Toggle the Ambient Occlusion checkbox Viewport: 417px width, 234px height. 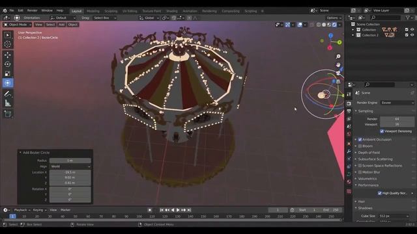click(x=360, y=140)
